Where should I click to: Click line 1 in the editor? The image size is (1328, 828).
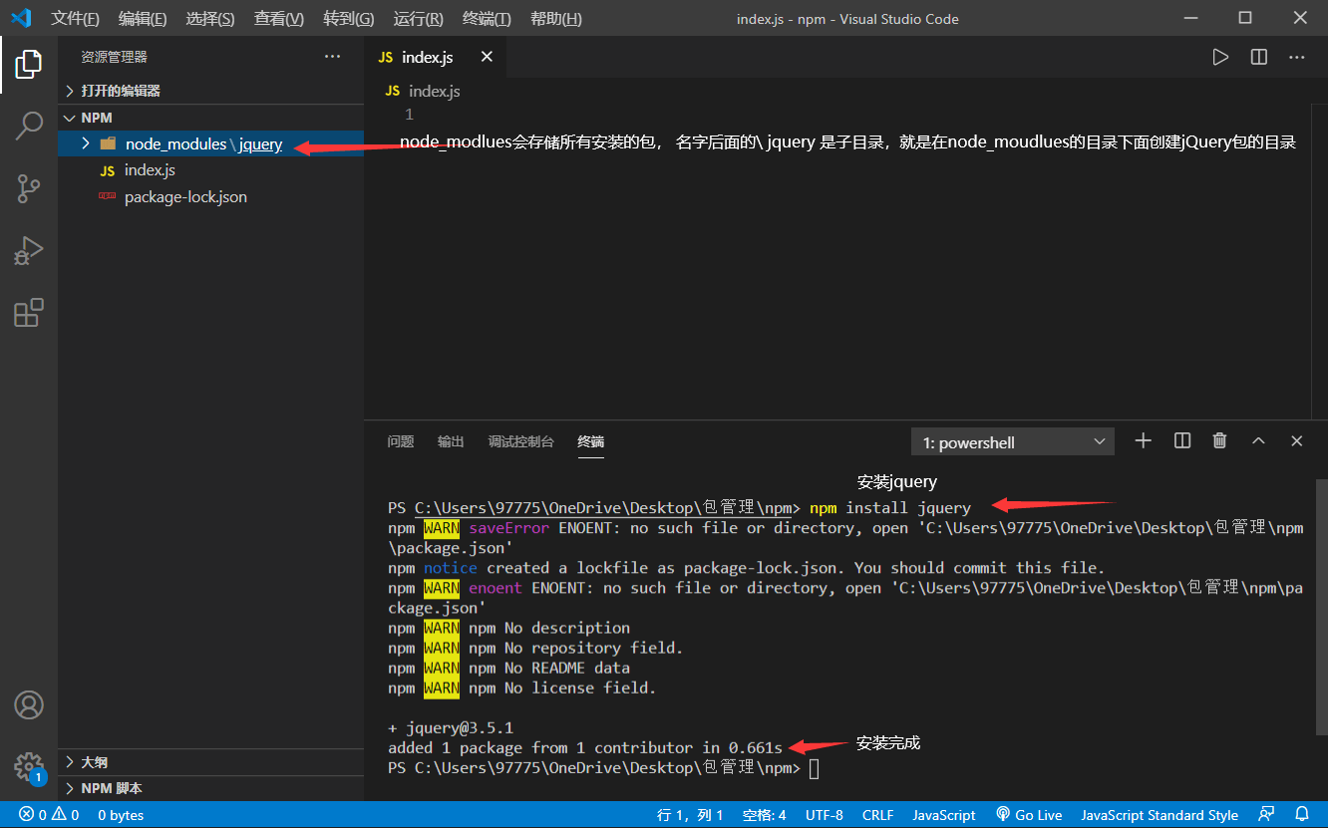pos(409,115)
